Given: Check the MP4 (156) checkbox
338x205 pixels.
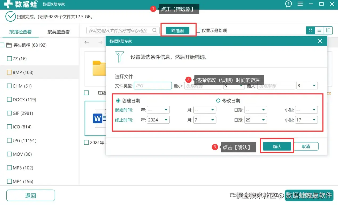Looking at the screenshot, I should 9,182.
